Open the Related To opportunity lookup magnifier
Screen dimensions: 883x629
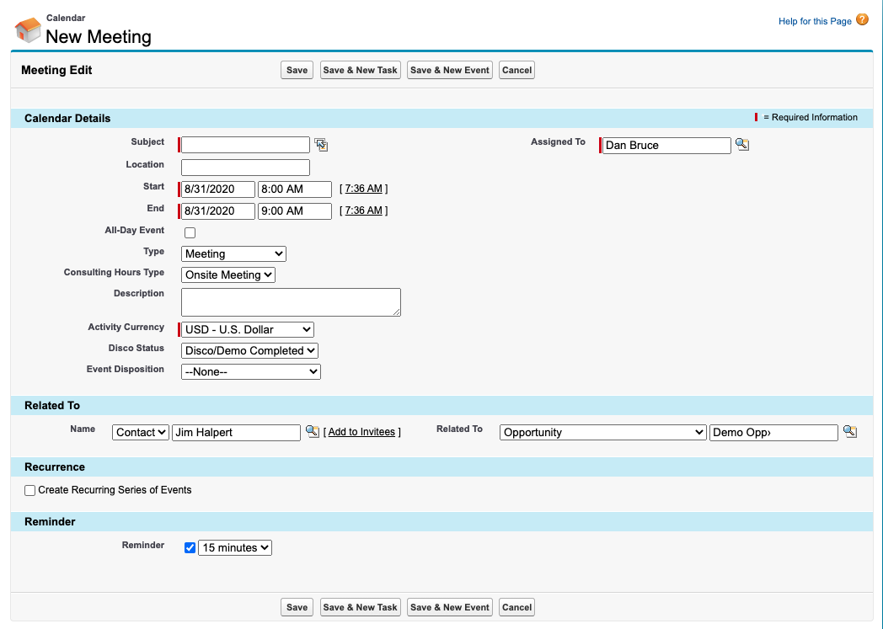click(849, 431)
